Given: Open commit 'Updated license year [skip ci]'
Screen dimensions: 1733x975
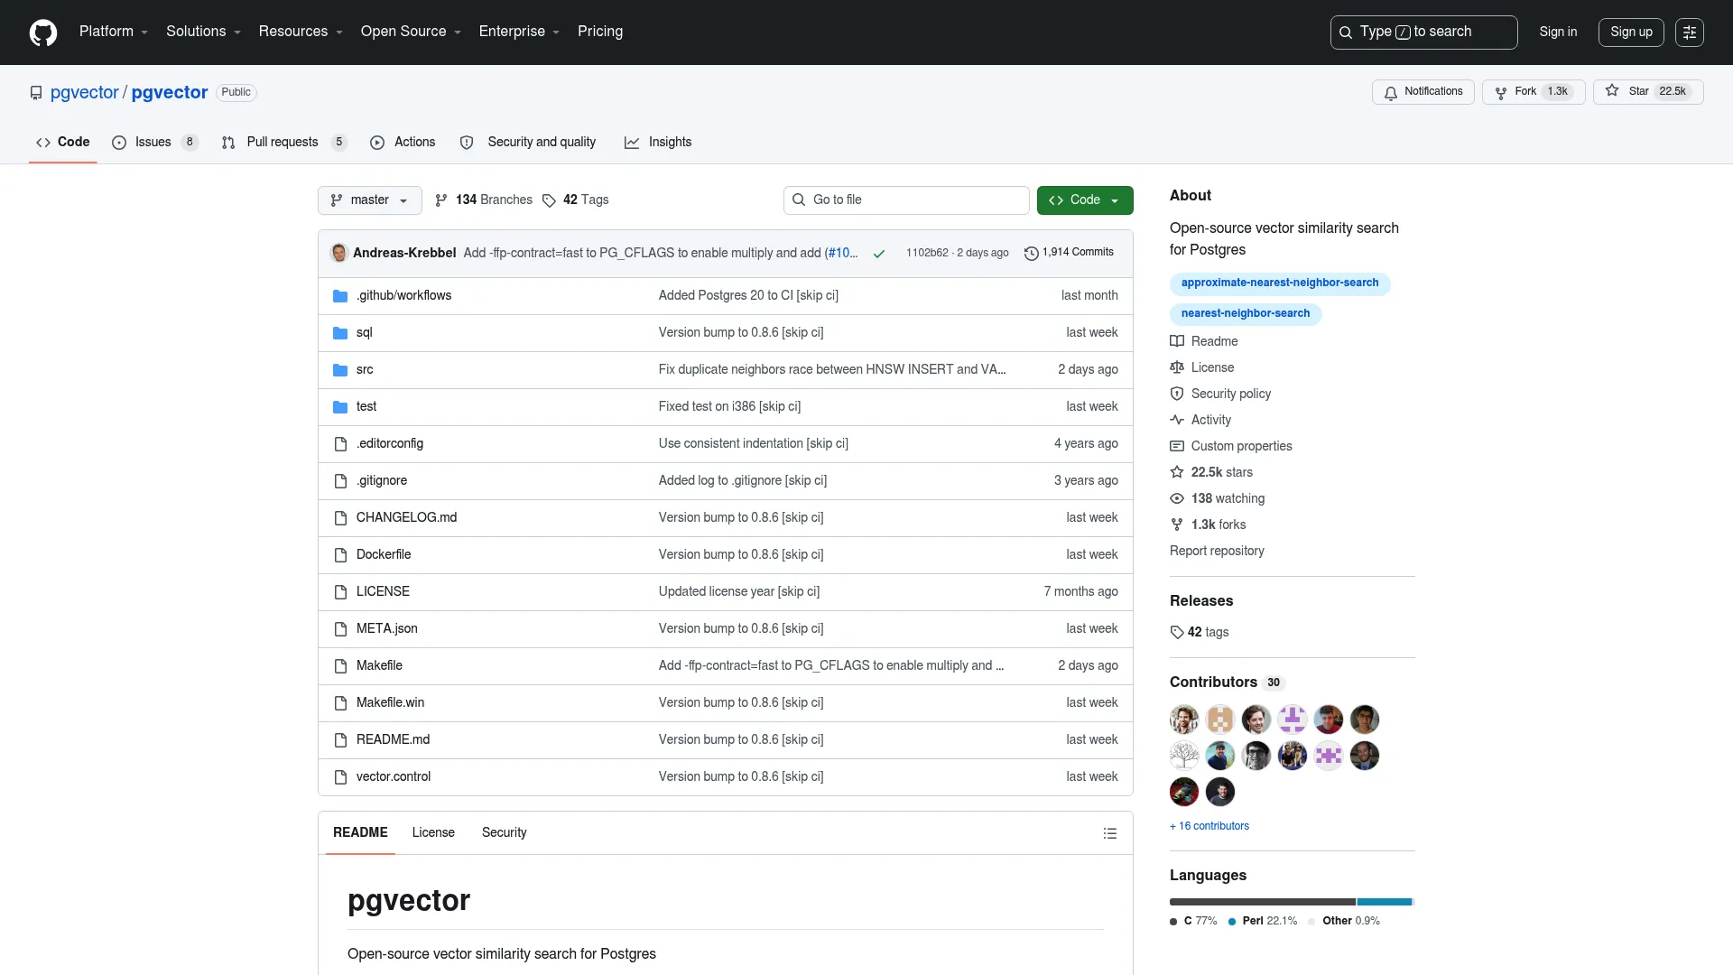Looking at the screenshot, I should tap(738, 592).
